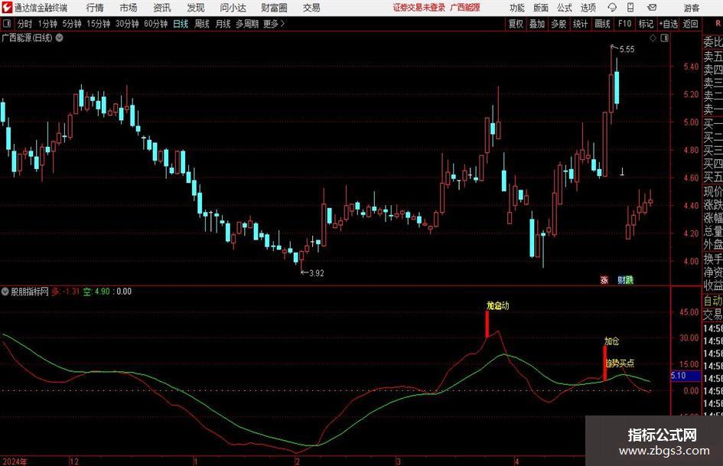Click the 返回 back button
Viewport: 723px width, 466px height.
690,24
